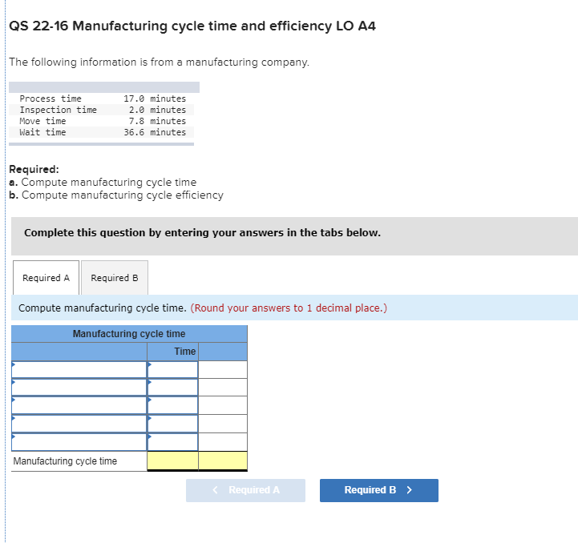The image size is (578, 543).
Task: Open the third row label dropdown
Action: [x=79, y=405]
